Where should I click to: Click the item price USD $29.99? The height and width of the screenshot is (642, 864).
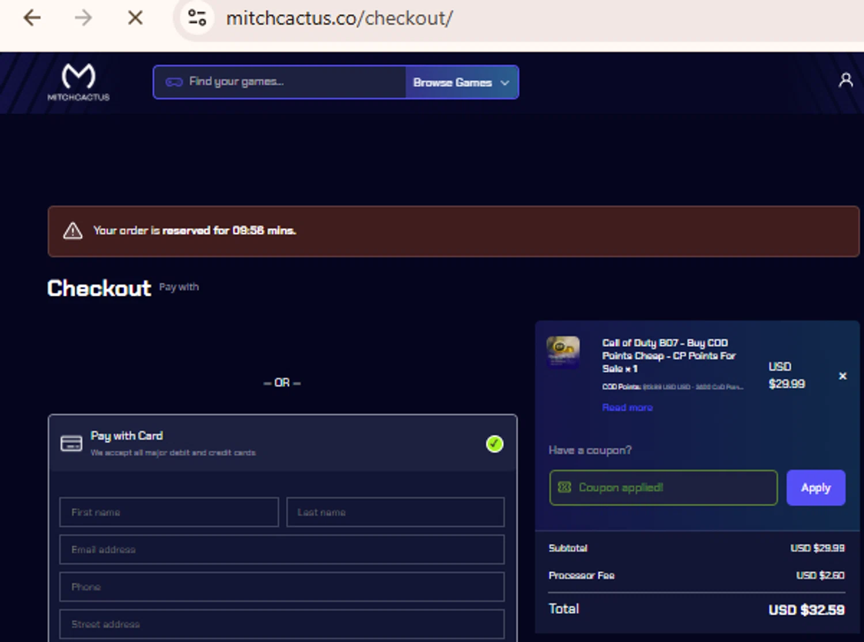click(787, 375)
